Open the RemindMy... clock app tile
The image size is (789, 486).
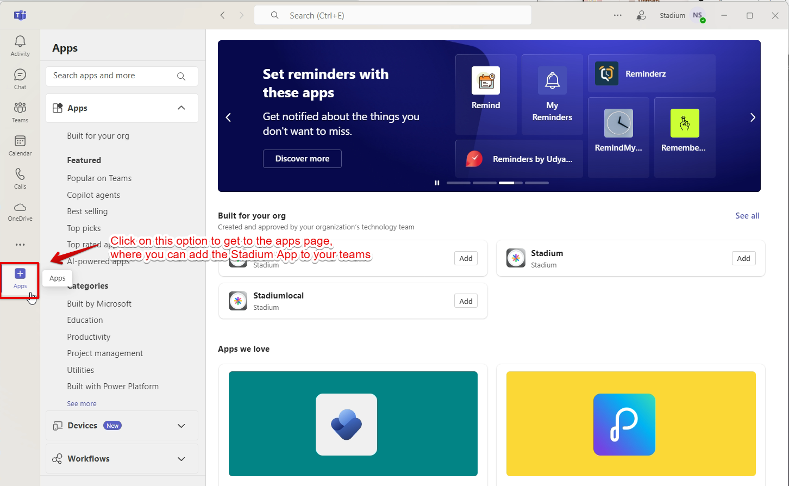coord(618,138)
